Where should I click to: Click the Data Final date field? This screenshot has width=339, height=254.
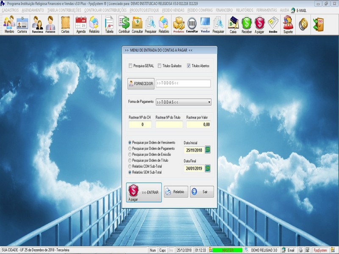(x=194, y=168)
